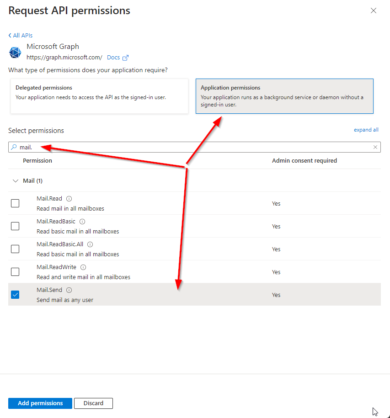The image size is (390, 418).
Task: Uncheck the Mail.Send permission checkbox
Action: pos(15,295)
